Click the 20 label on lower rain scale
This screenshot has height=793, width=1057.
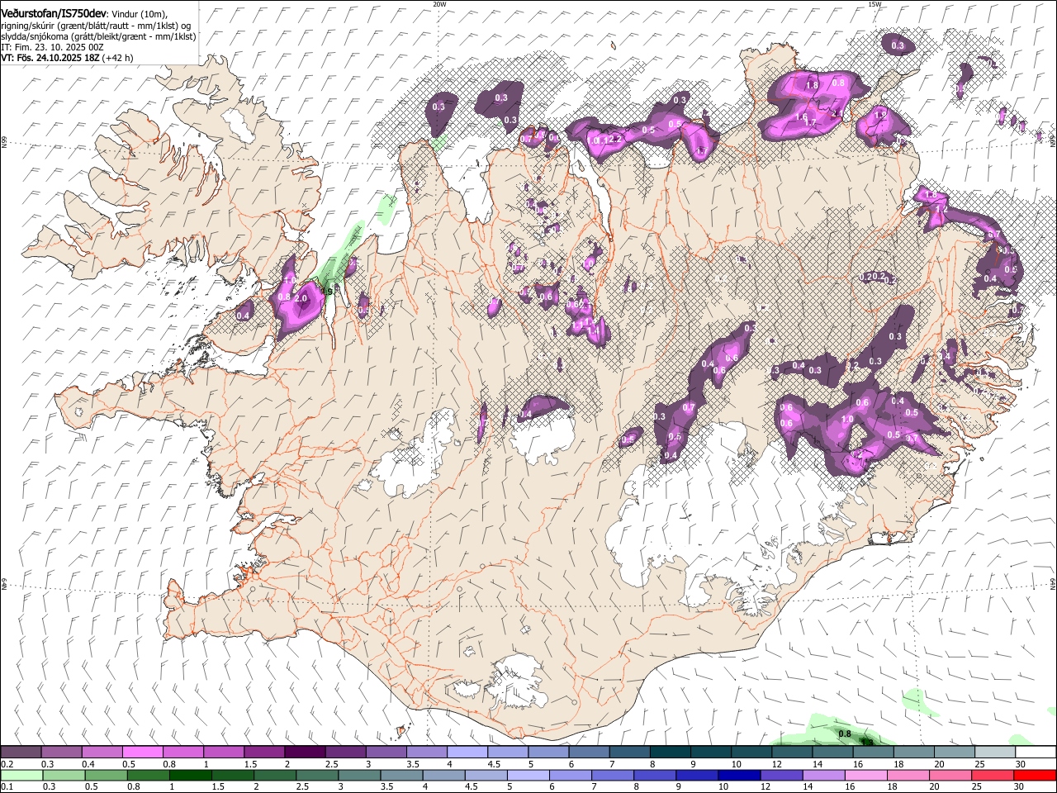[936, 787]
